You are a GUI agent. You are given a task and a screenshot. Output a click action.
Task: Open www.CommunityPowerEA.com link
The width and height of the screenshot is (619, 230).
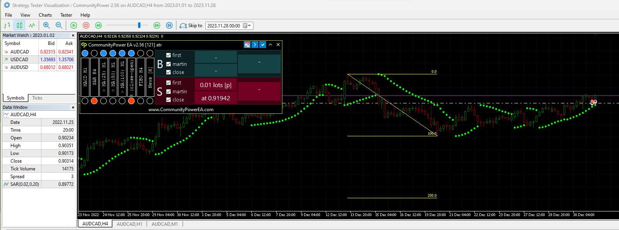[x=181, y=110]
